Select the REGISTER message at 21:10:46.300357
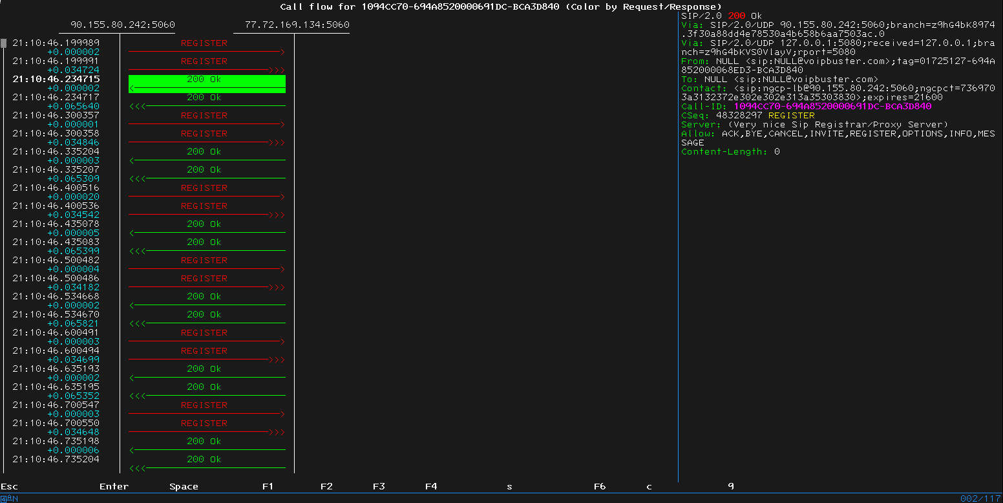Screen dimensions: 1003x503 coord(204,116)
